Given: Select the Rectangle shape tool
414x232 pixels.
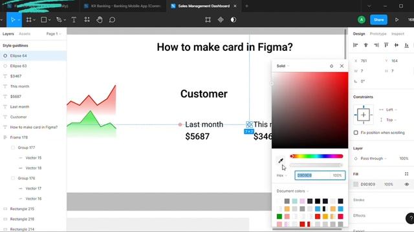Looking at the screenshot, I should tap(44, 20).
